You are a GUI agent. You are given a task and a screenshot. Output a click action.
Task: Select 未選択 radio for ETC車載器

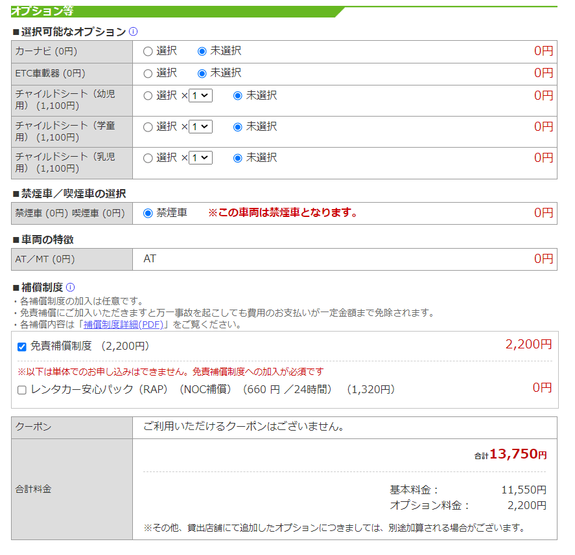(x=202, y=74)
